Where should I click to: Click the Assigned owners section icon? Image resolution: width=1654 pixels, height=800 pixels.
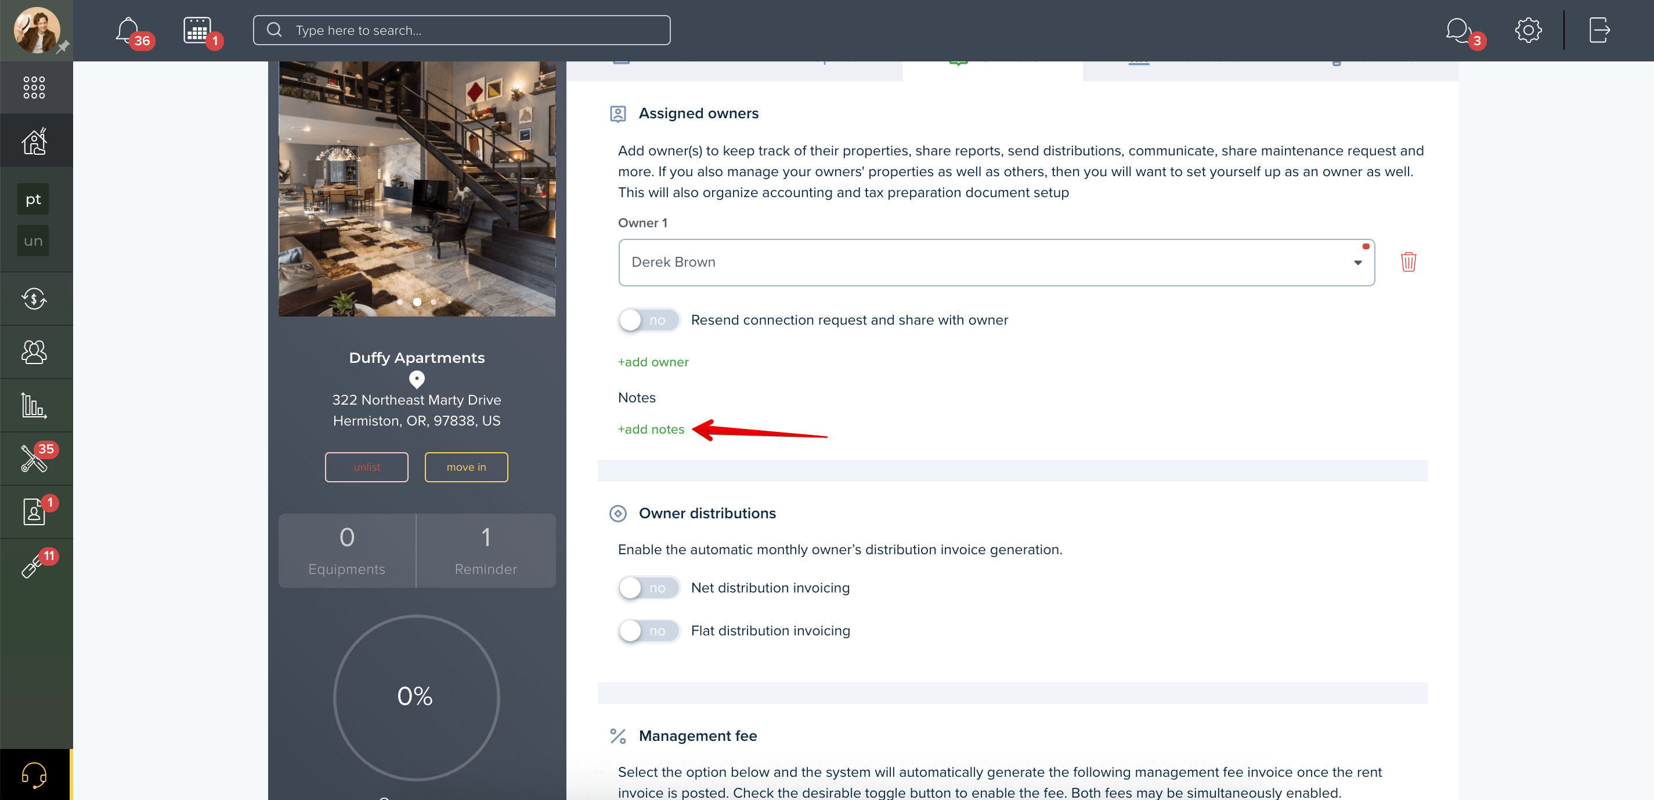(617, 114)
